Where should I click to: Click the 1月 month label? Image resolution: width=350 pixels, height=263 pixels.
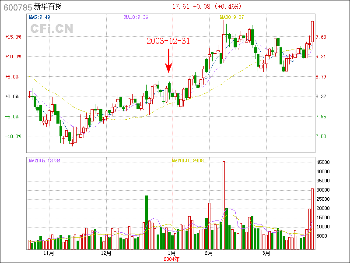click(x=171, y=253)
